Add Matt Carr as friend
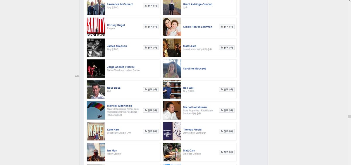Viewport: 351px width, 165px height. coord(227,152)
